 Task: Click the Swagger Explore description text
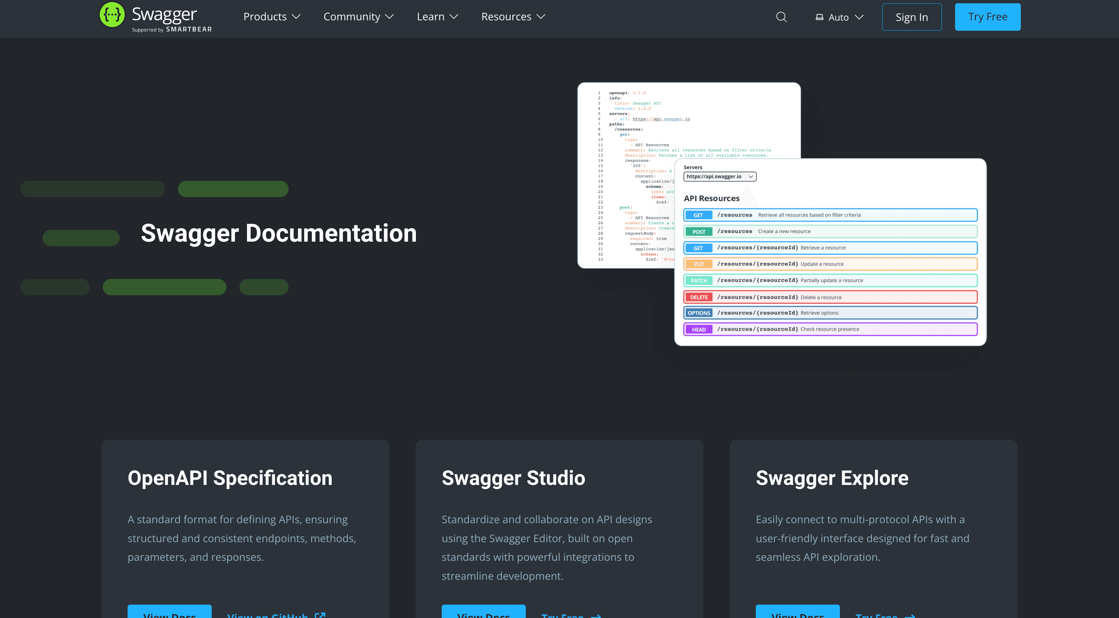(862, 538)
